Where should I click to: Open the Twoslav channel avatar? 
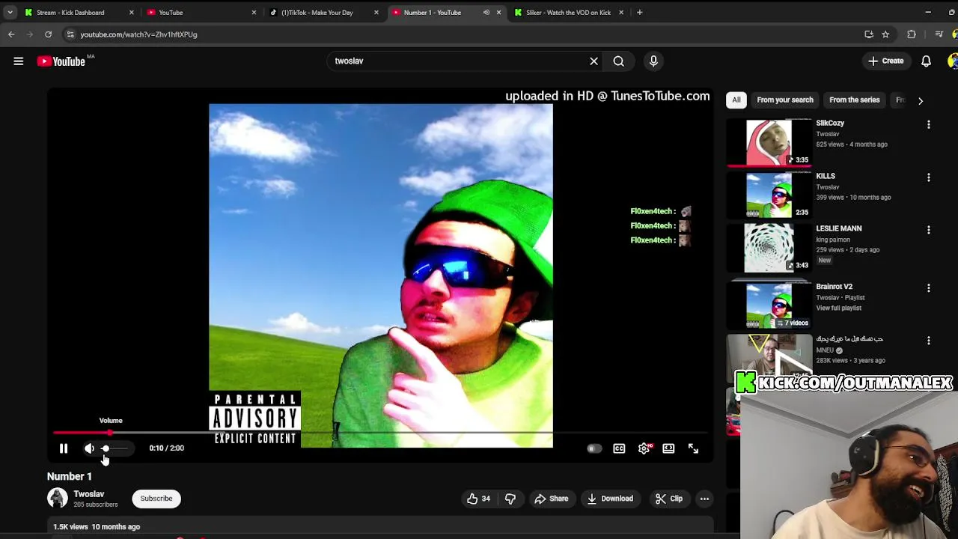tap(58, 499)
